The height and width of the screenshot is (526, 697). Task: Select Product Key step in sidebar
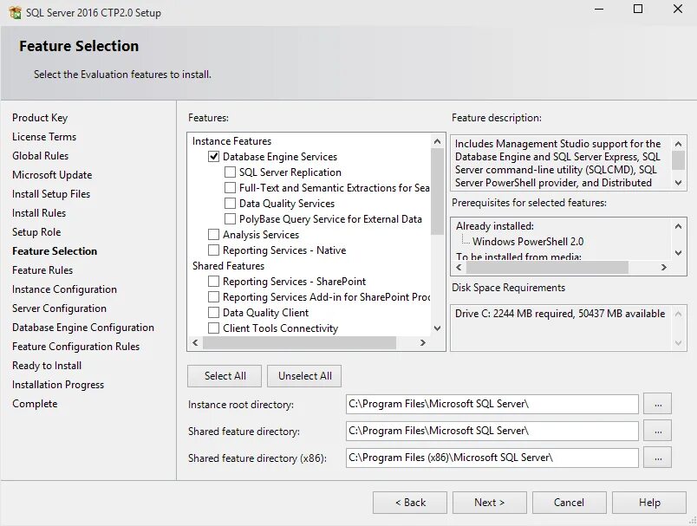click(x=40, y=118)
